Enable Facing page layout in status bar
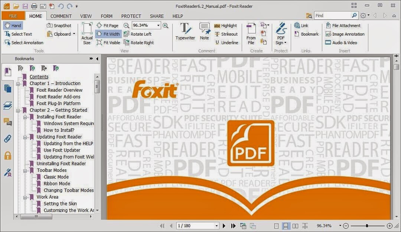The image size is (401, 232). tap(295, 226)
